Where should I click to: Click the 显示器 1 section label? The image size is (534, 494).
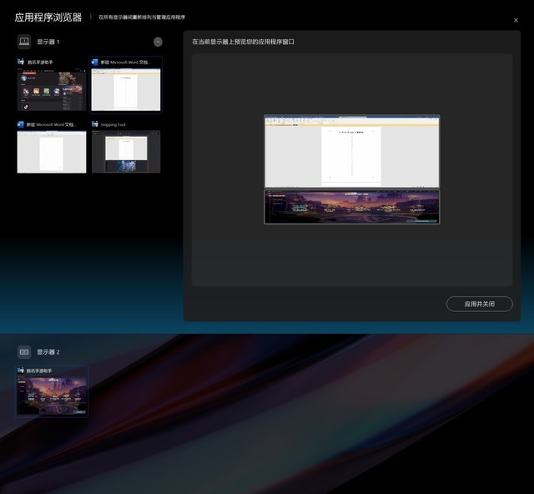(48, 42)
